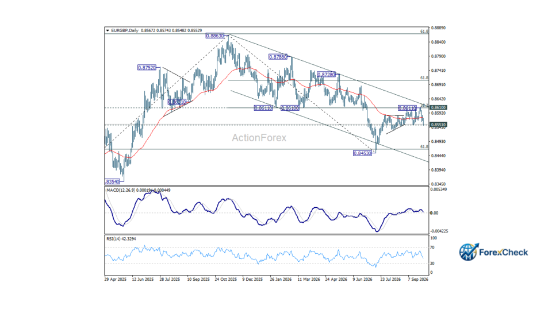Screen dimensions: 552x310
Task: Click the 7 Sep 2026 date label
Action: point(418,280)
